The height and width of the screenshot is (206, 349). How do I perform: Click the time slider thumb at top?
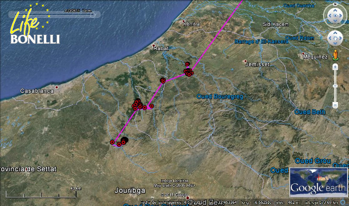pyautogui.click(x=93, y=15)
